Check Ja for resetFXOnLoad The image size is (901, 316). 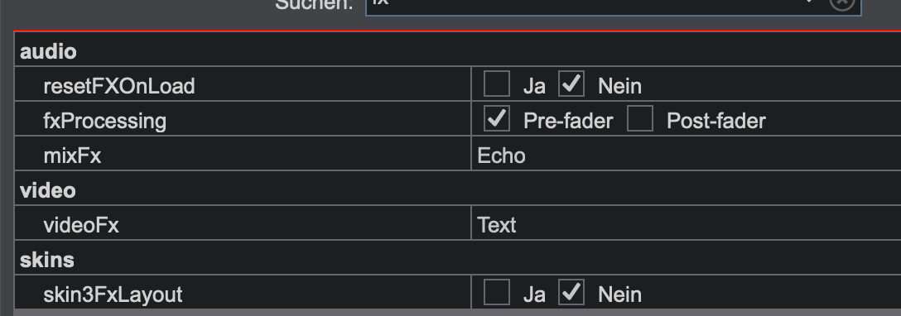(x=497, y=84)
